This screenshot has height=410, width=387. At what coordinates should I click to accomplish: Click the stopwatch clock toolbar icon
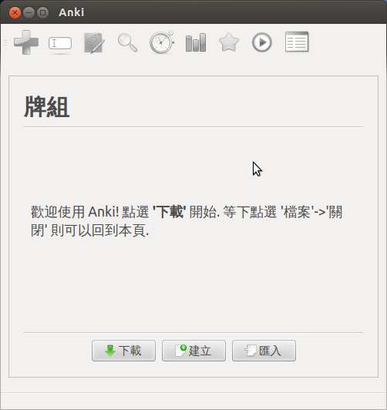(x=162, y=42)
